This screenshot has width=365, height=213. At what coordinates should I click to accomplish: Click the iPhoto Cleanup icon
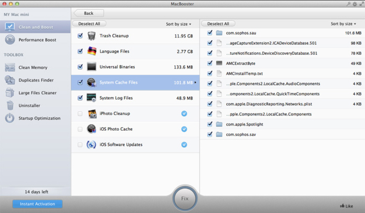tap(92, 113)
